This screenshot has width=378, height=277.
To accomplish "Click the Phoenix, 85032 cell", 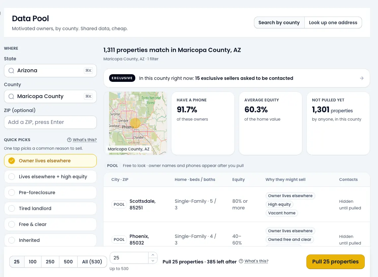I will pos(139,240).
